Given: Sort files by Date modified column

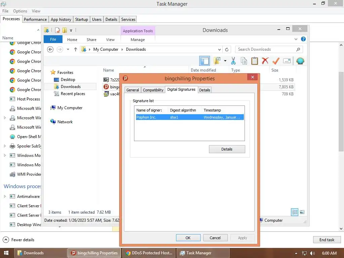Looking at the screenshot, I should click(x=203, y=70).
